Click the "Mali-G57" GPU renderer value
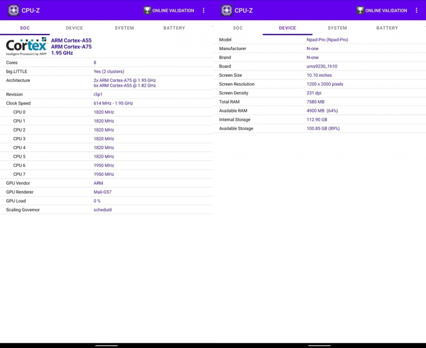This screenshot has width=426, height=348. pos(102,192)
